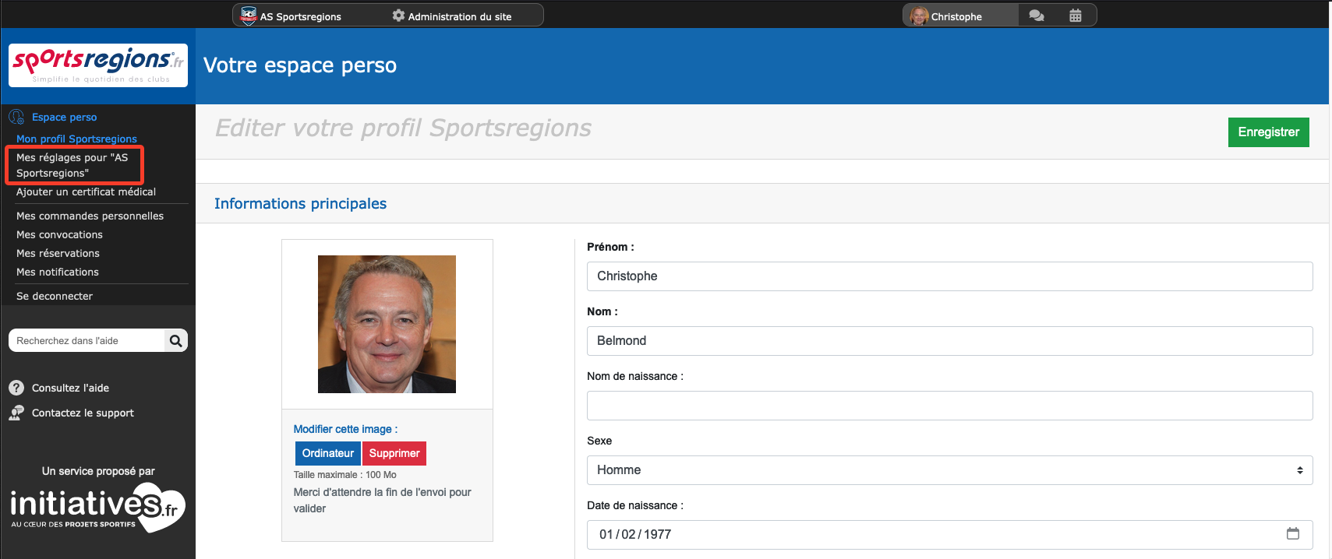This screenshot has width=1332, height=559.
Task: Open Mes réglages pour AS Sportsregions
Action: click(72, 165)
